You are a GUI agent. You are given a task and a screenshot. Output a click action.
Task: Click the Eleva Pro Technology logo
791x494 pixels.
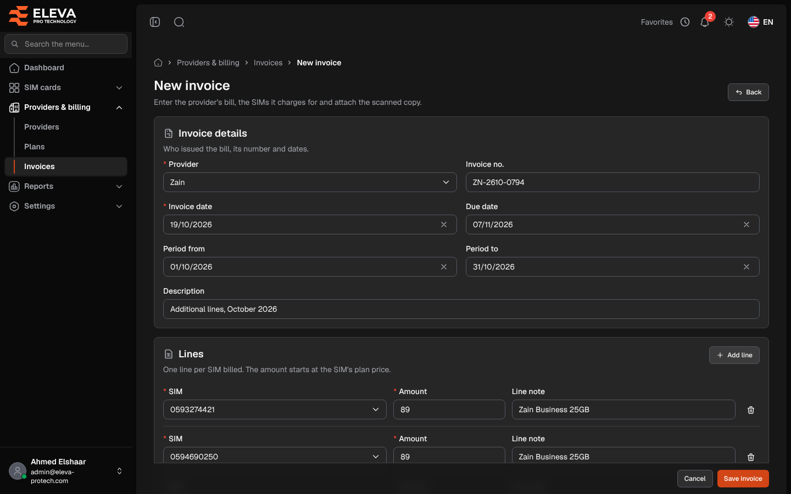pyautogui.click(x=42, y=15)
